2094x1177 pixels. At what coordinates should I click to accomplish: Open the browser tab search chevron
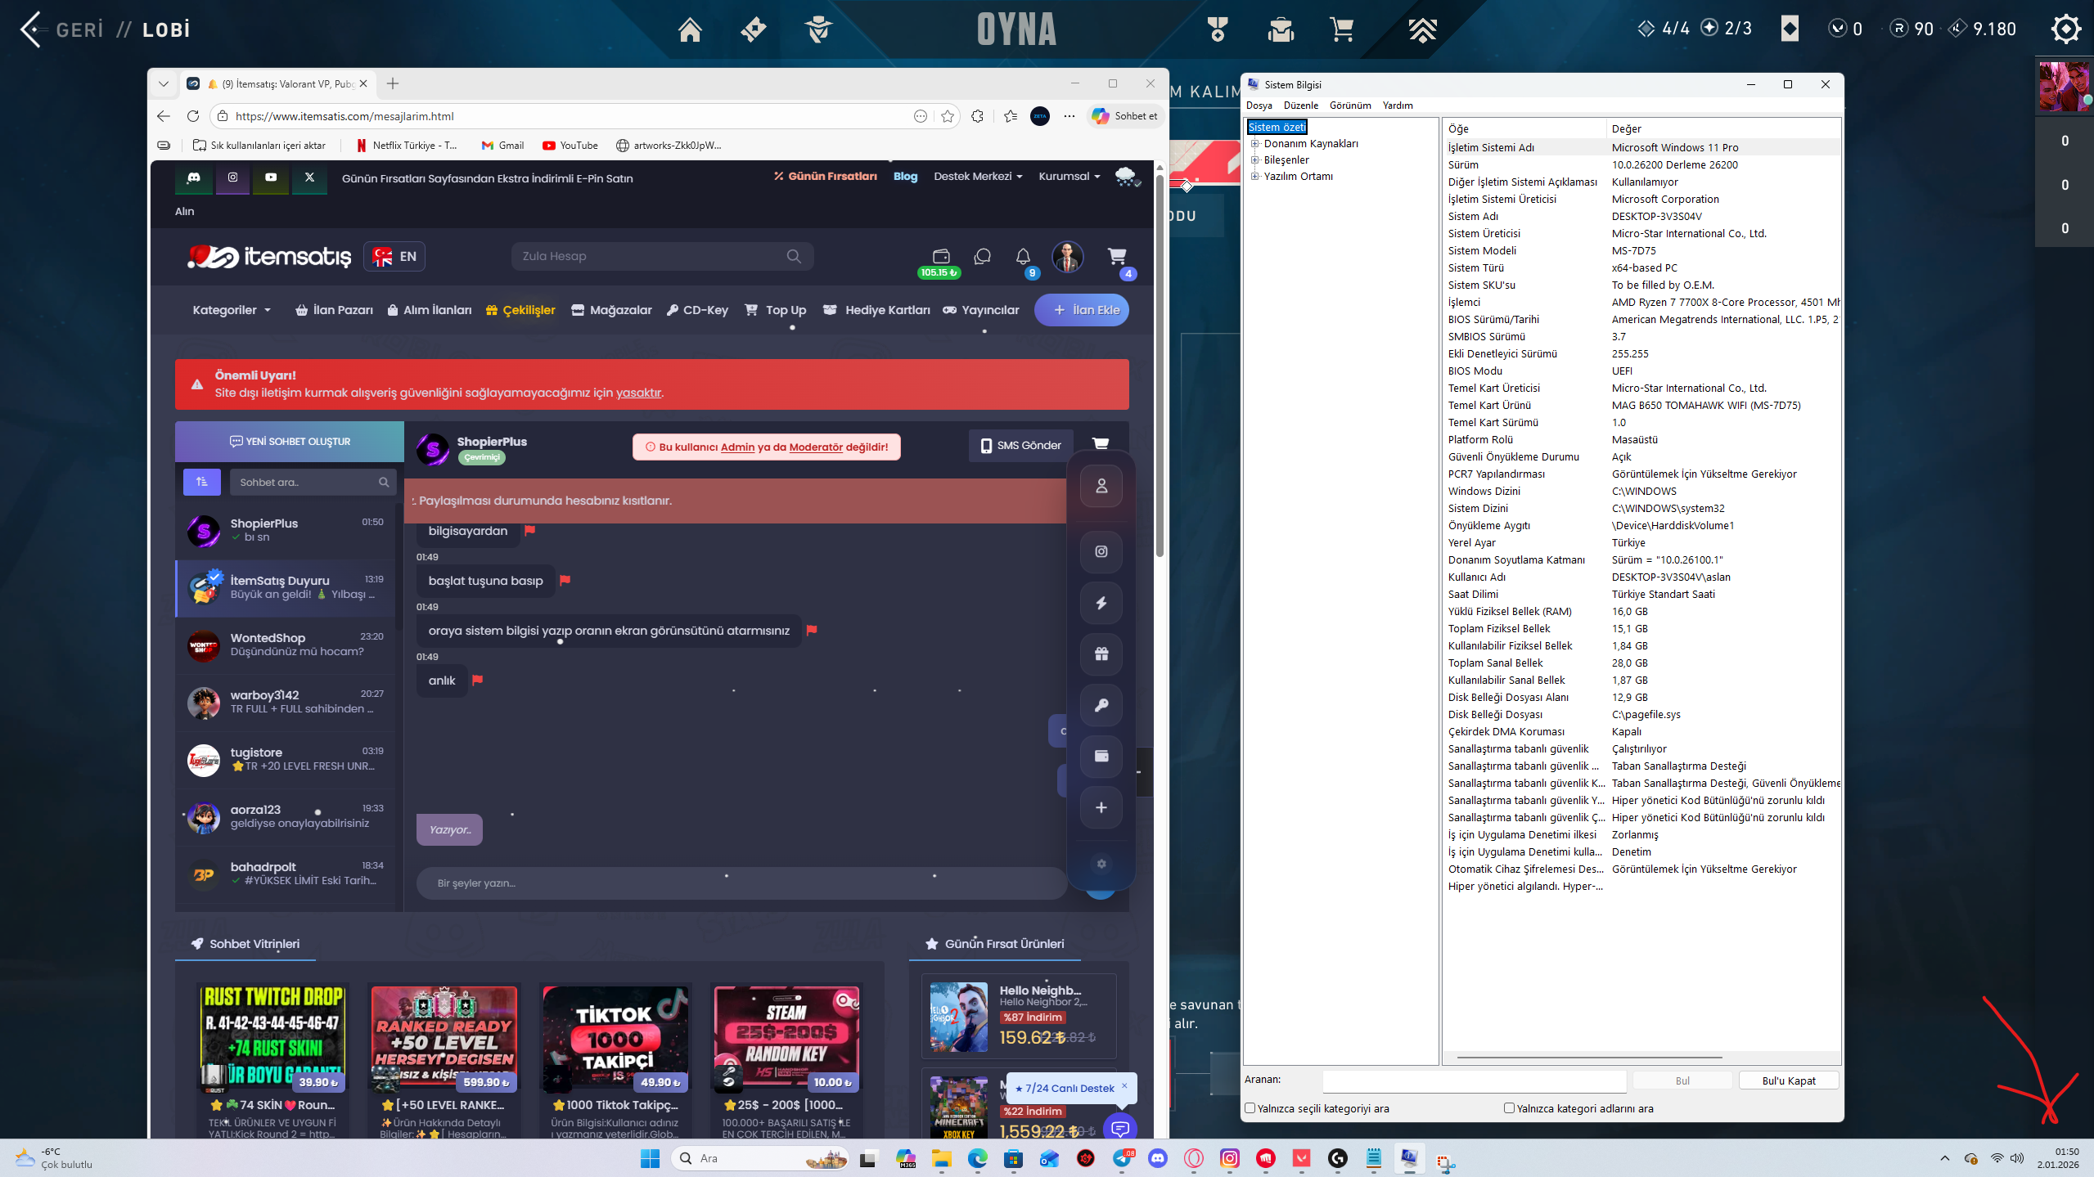click(164, 83)
